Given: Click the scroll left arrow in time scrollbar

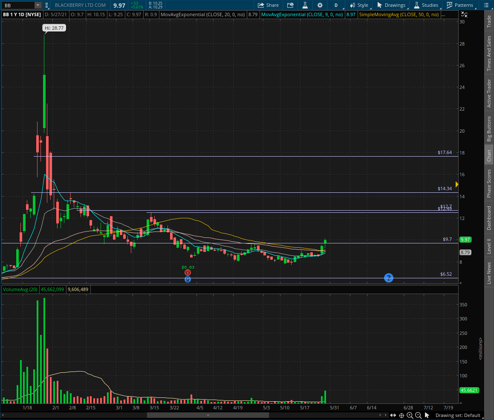Looking at the screenshot, I should click(x=380, y=415).
